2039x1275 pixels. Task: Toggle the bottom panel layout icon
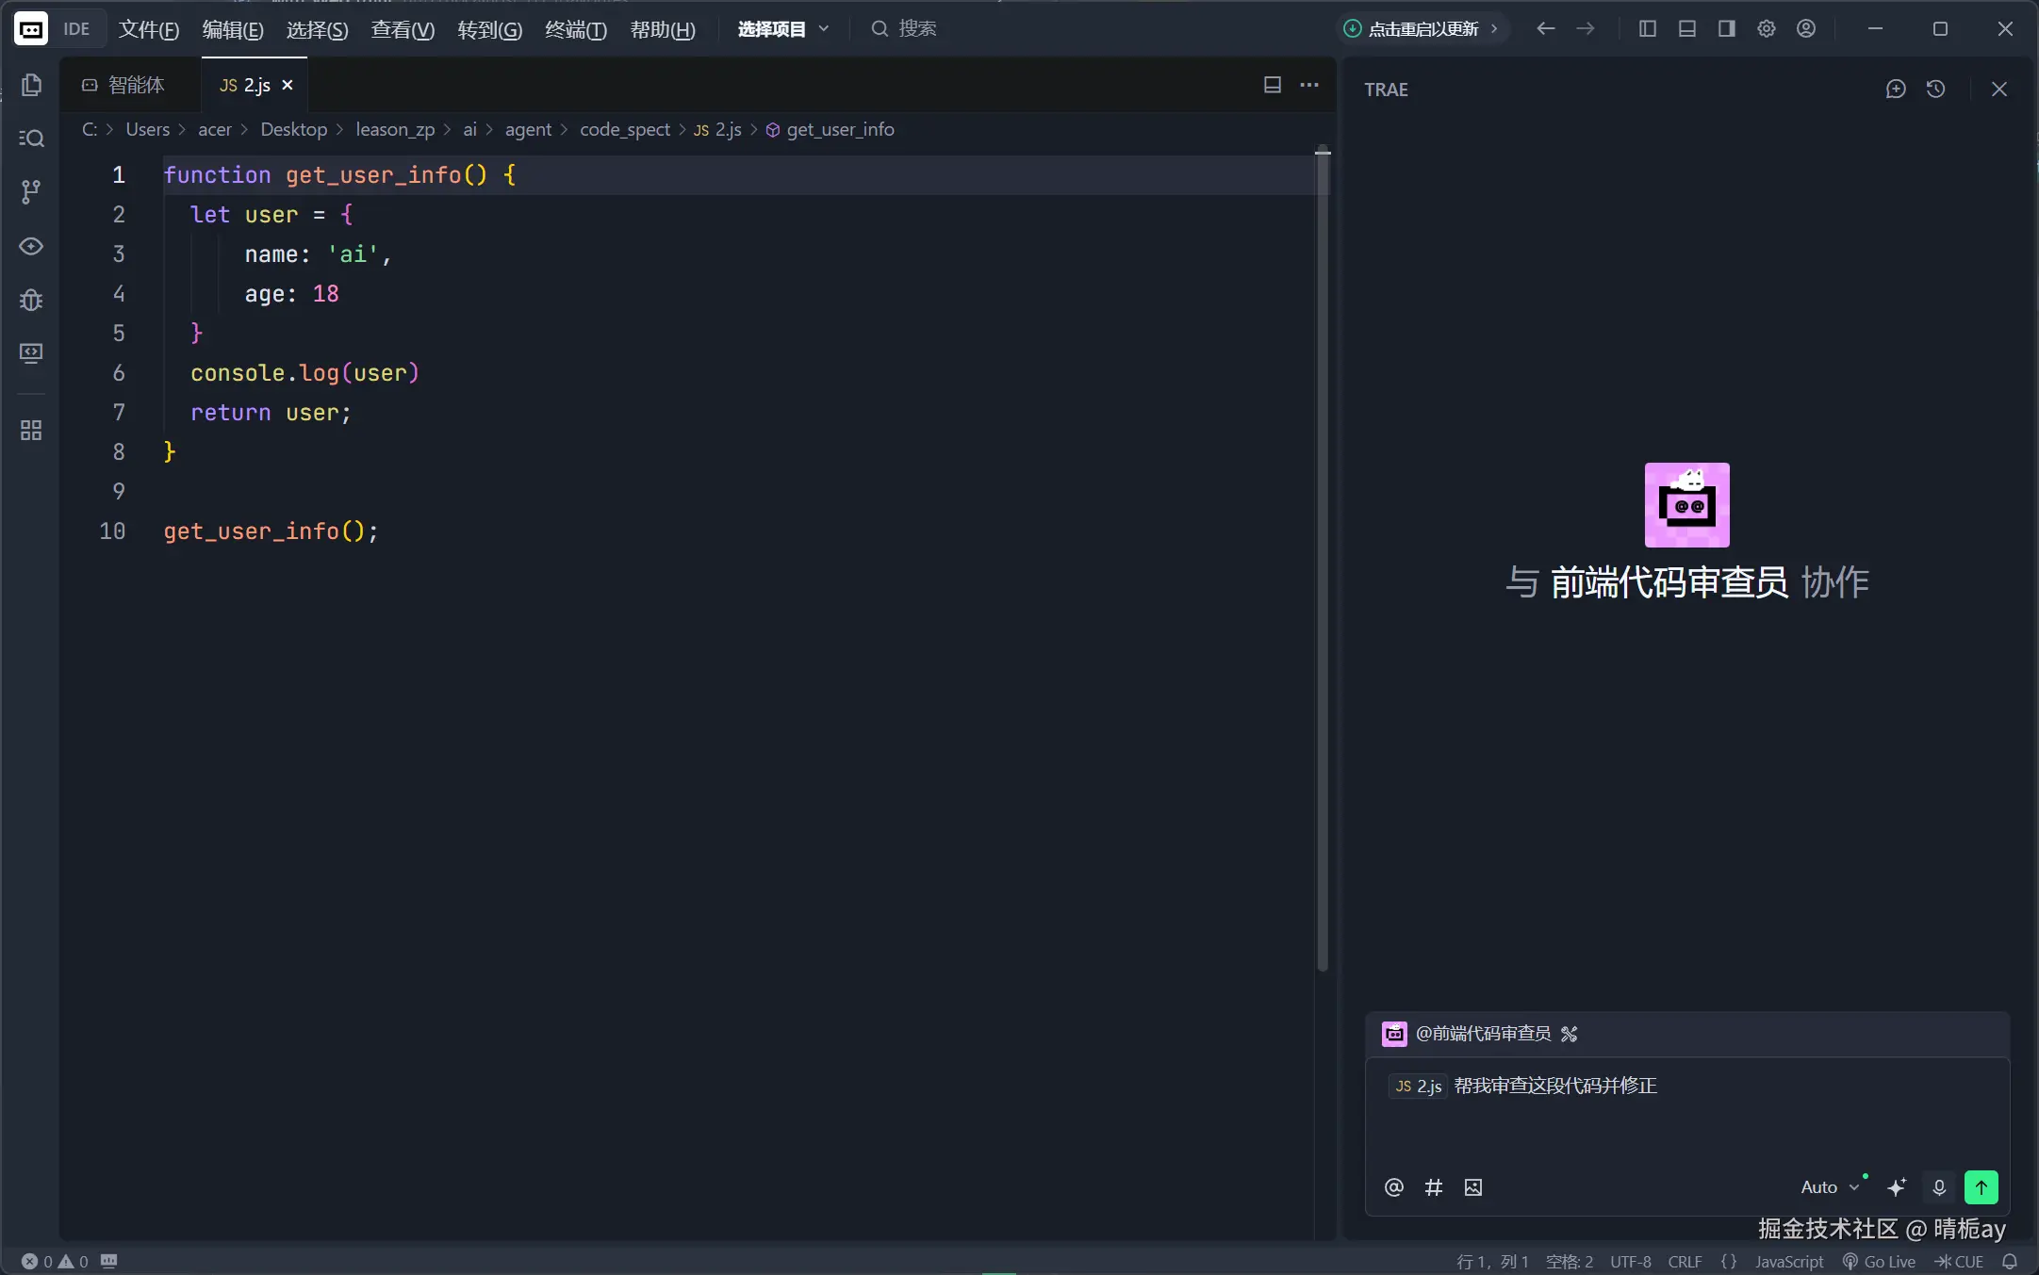(x=1686, y=28)
